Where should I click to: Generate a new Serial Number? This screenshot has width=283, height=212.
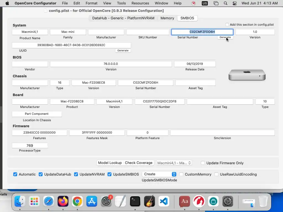tap(225, 37)
